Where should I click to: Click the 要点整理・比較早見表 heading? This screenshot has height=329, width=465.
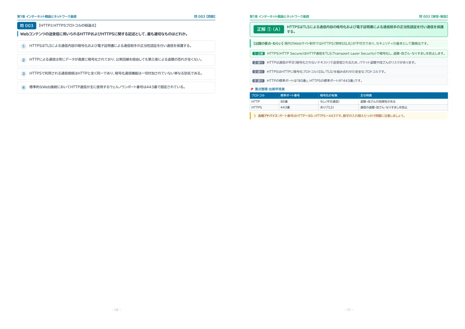270,89
